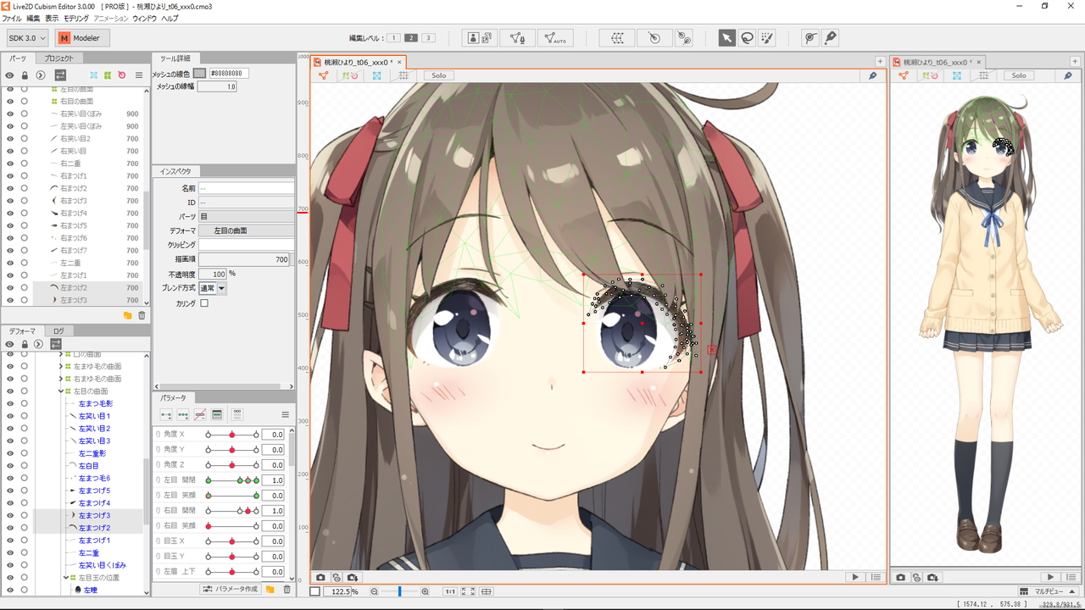
Task: Open the Parts panel hamburger menu
Action: coord(139,75)
